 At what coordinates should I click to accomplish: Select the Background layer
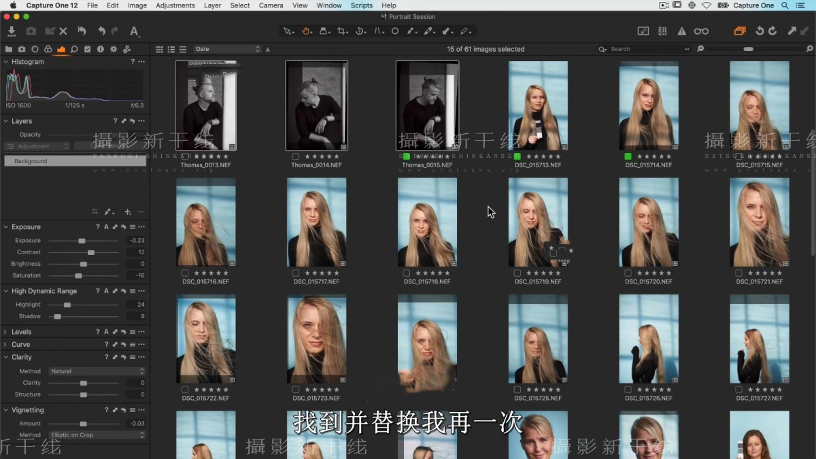tap(75, 161)
